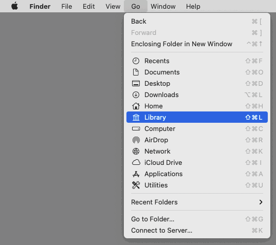This screenshot has height=245, width=276.
Task: Open the Finder menu
Action: pos(40,6)
